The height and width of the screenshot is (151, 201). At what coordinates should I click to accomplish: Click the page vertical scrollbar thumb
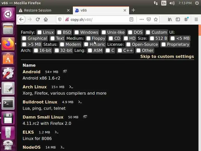pyautogui.click(x=200, y=30)
